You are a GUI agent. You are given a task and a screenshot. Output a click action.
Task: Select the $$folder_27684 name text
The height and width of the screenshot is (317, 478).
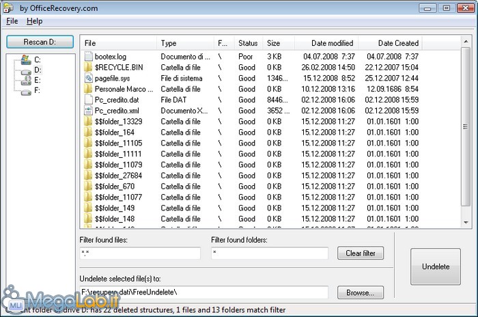pyautogui.click(x=118, y=176)
